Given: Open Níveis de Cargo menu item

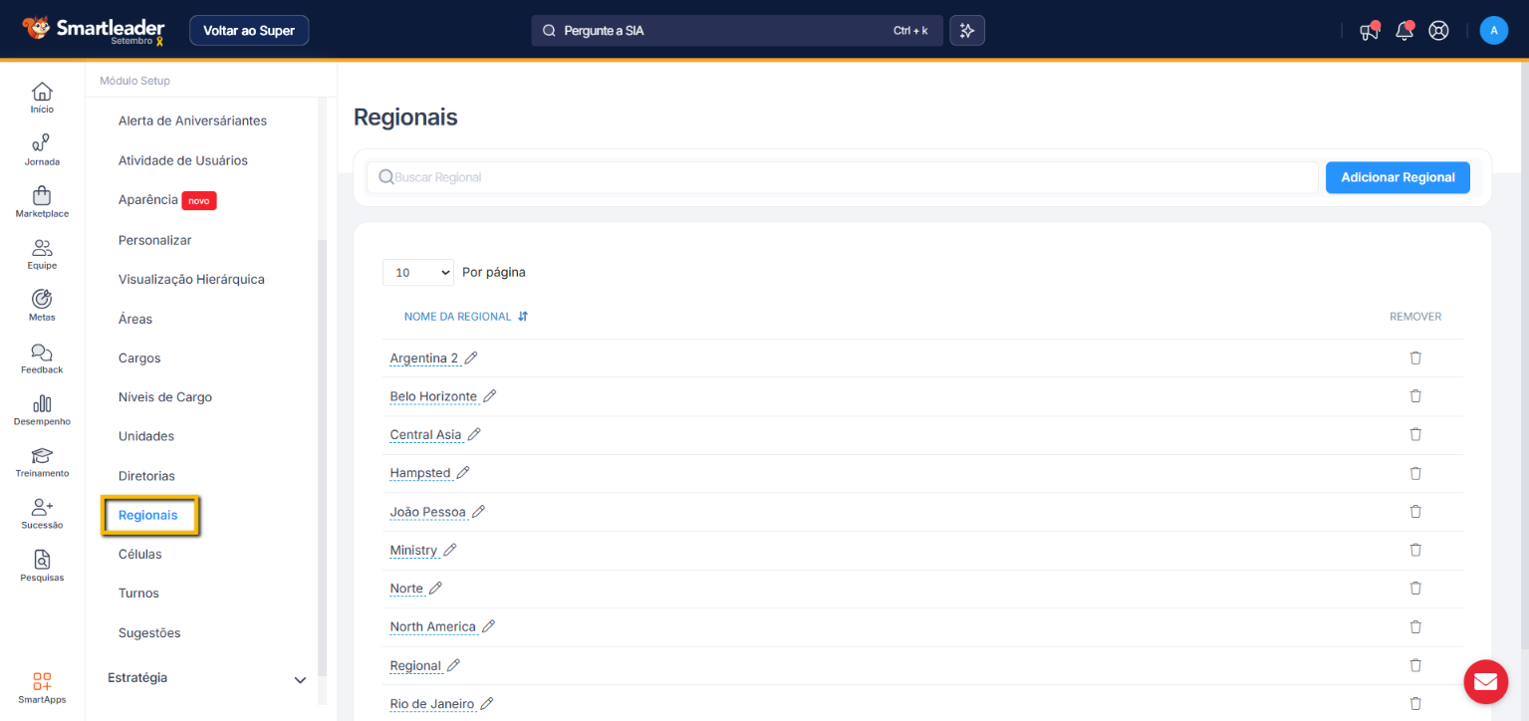Looking at the screenshot, I should point(164,397).
